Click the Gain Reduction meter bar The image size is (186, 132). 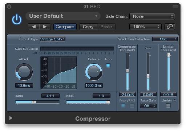[77, 49]
